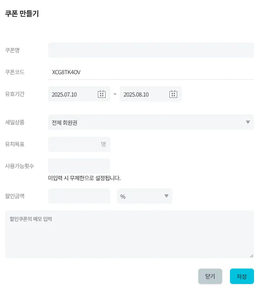Open the end date calendar icon

(x=173, y=94)
